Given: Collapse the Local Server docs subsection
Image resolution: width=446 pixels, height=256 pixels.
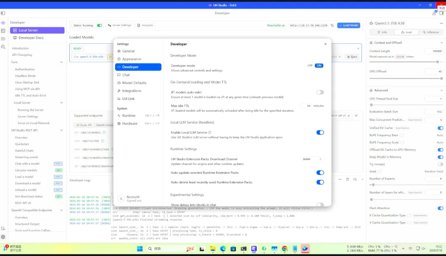Looking at the screenshot, I should point(62,103).
